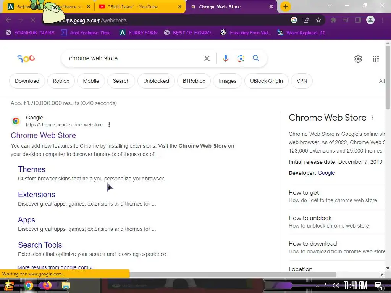Switch to the Skill Issue YouTube tab
391x293 pixels.
tap(140, 7)
